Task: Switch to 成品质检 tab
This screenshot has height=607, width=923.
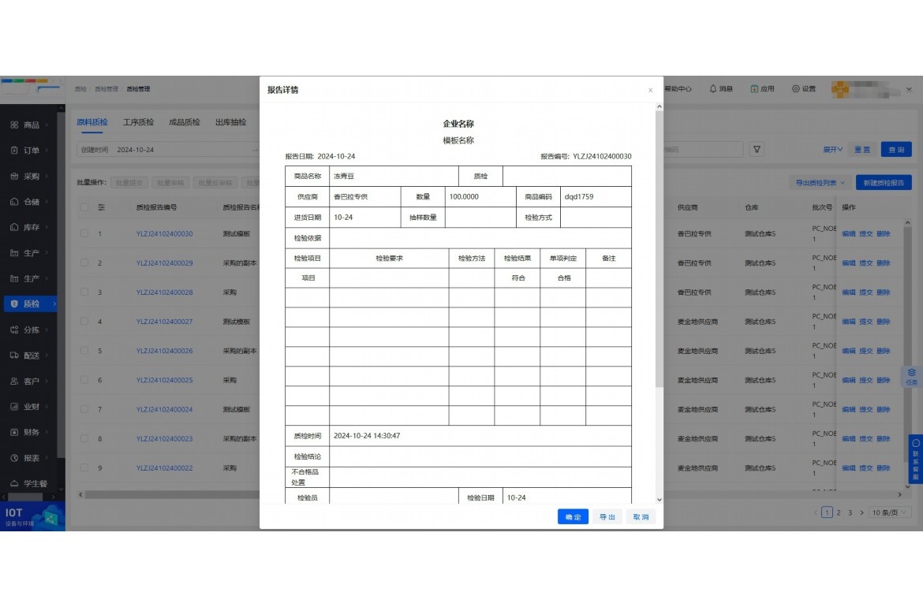Action: click(x=185, y=122)
